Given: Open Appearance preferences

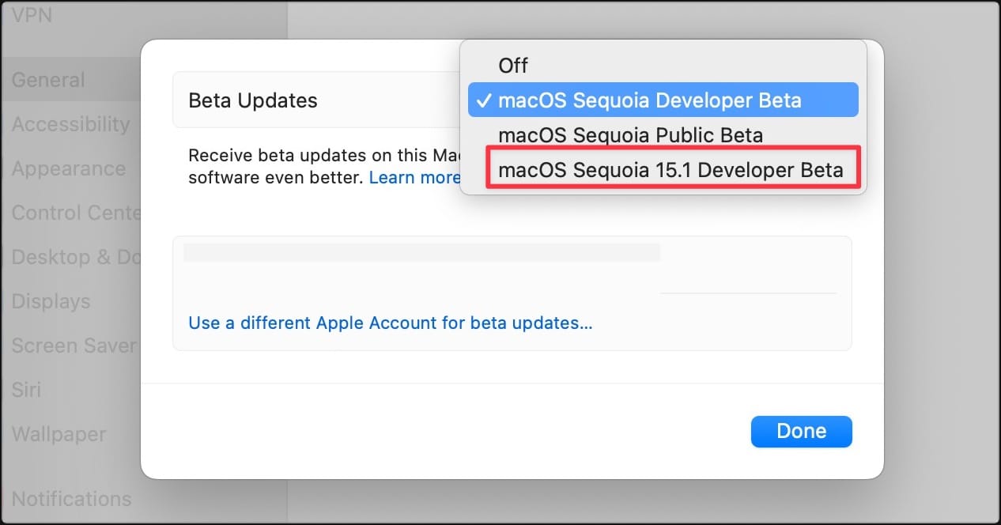Looking at the screenshot, I should (68, 168).
